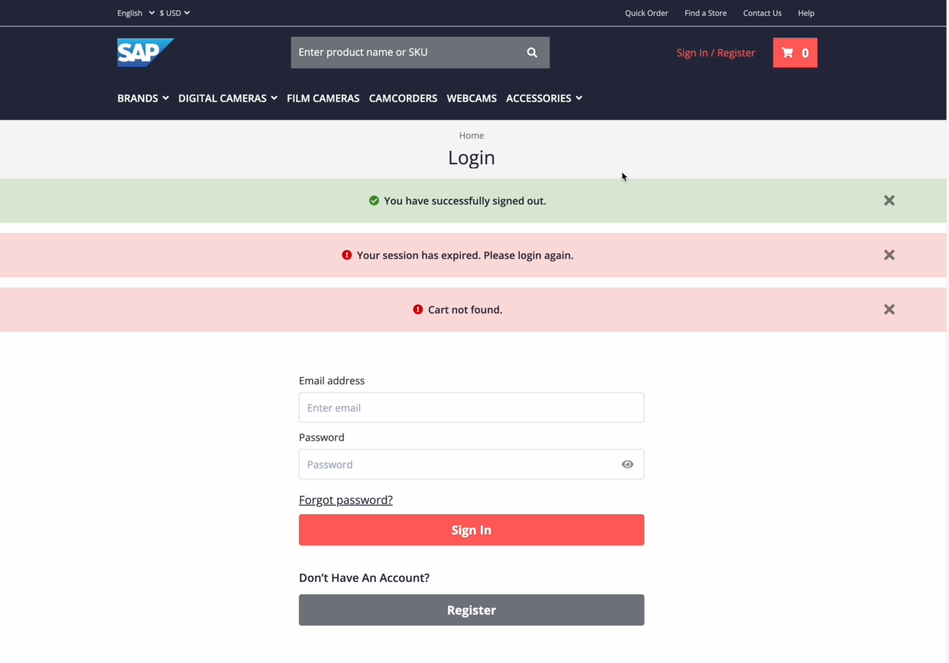Image resolution: width=949 pixels, height=663 pixels.
Task: Open the Forgot password link
Action: click(345, 500)
